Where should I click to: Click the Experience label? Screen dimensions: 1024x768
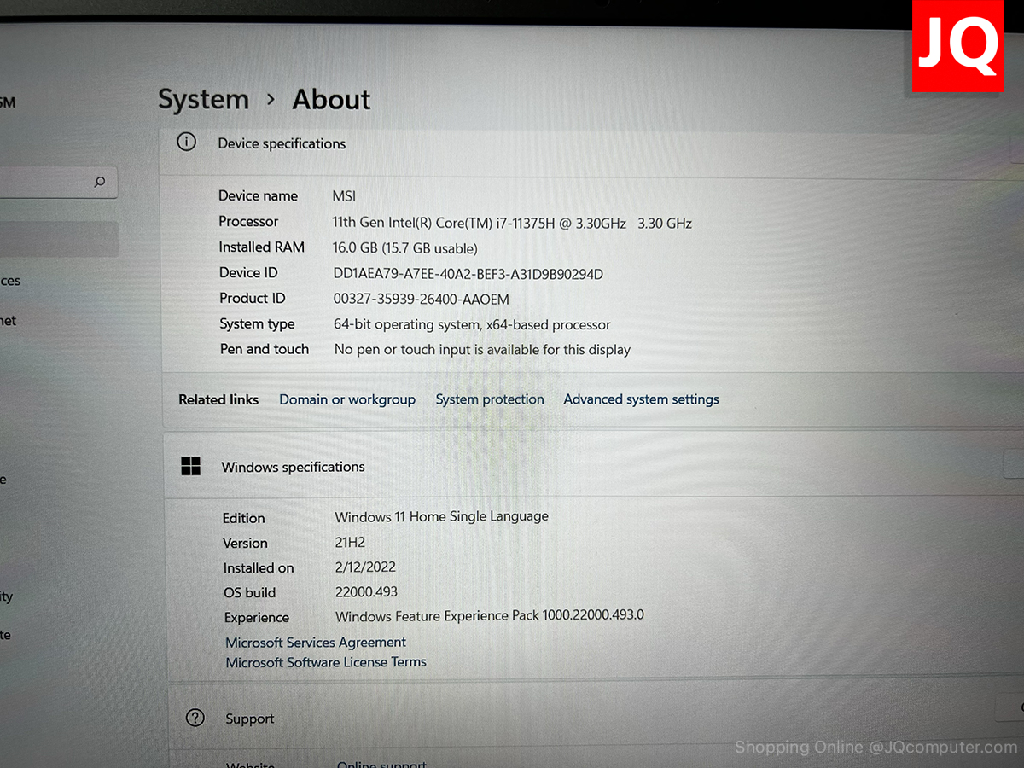point(257,618)
